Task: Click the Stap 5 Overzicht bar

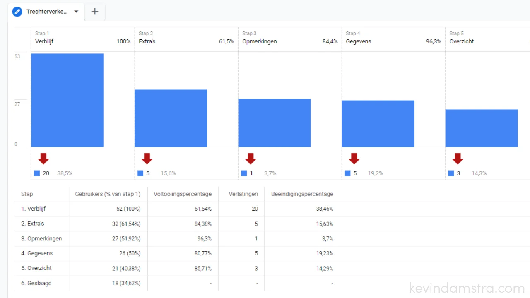Action: point(481,128)
